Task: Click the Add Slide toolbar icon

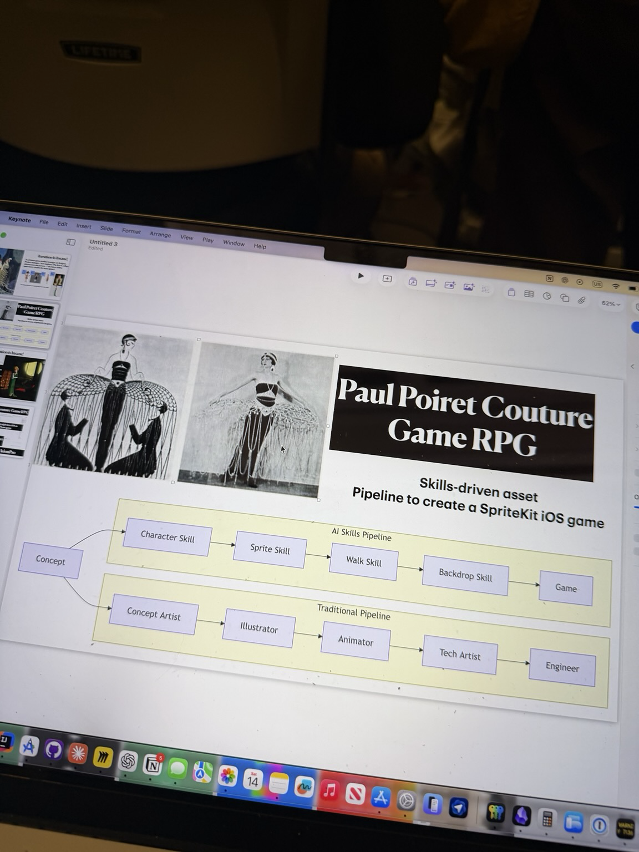Action: pos(387,278)
